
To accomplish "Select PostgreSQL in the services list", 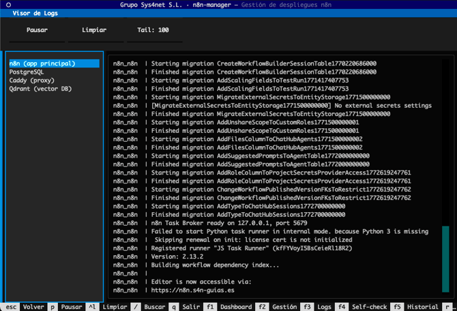I will click(27, 72).
